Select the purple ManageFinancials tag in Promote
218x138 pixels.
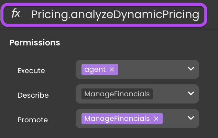122,119
